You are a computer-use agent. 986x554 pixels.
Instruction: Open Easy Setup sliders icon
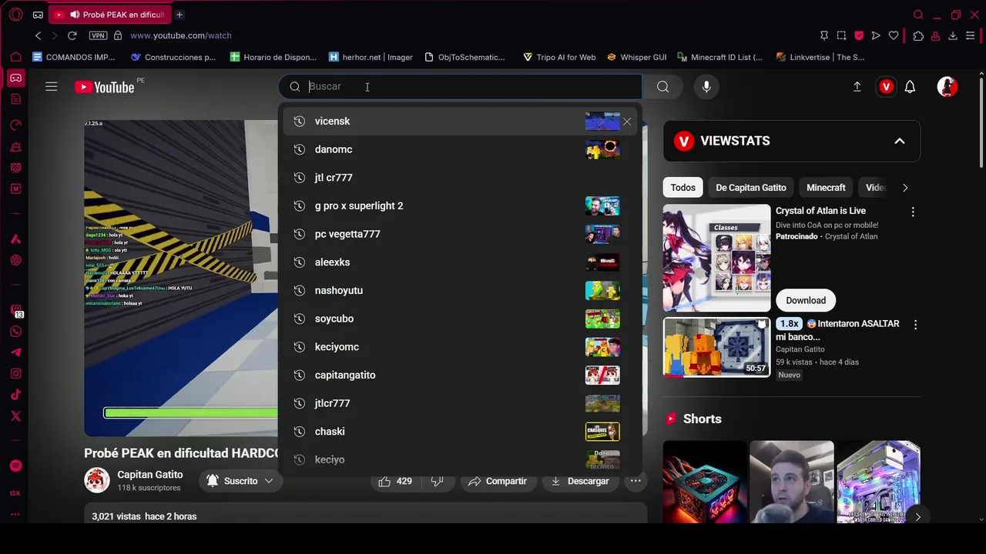click(971, 35)
